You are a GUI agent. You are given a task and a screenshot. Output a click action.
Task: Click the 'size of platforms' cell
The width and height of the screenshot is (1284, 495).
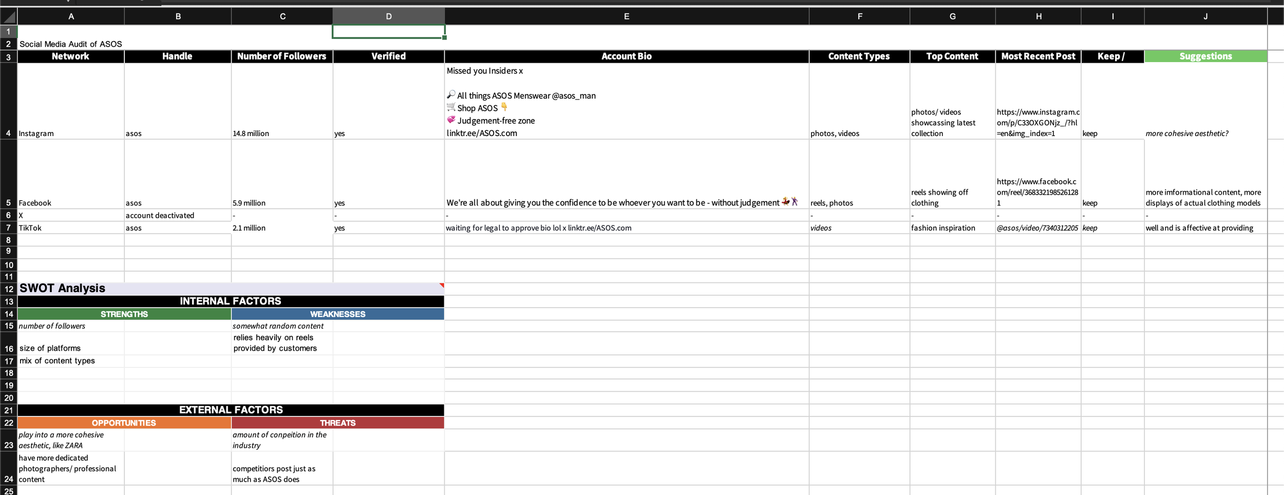click(71, 343)
